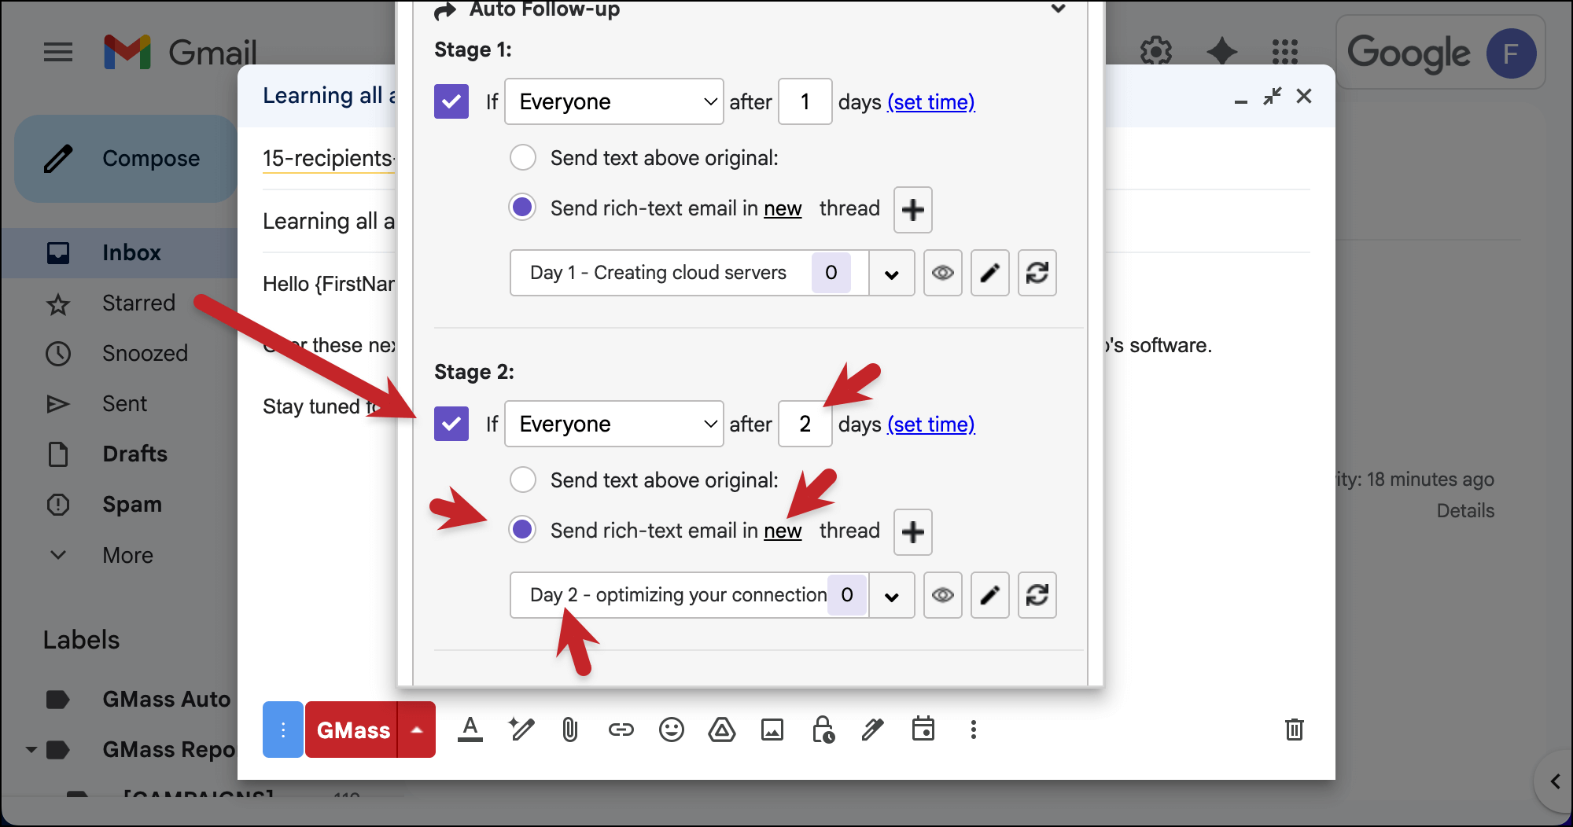Refresh the Stage 2 template list

(1037, 595)
